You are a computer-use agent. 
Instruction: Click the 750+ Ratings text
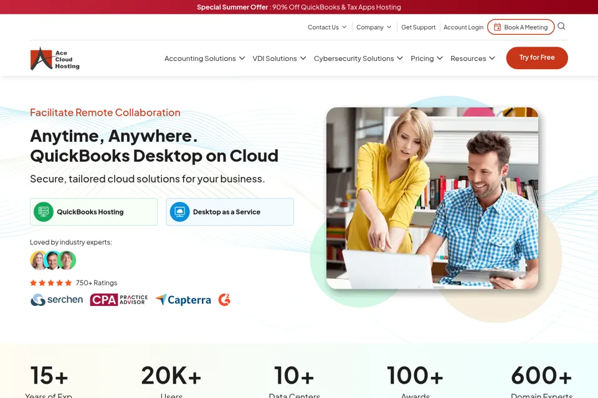(97, 282)
